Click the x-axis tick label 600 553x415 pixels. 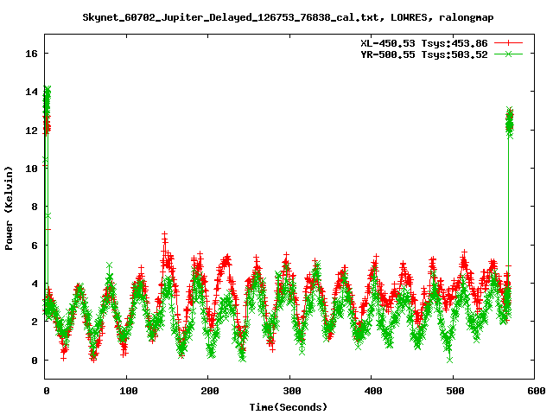coord(536,391)
